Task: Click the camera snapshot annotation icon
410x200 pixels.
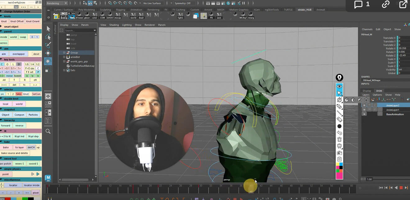Action: (339, 153)
